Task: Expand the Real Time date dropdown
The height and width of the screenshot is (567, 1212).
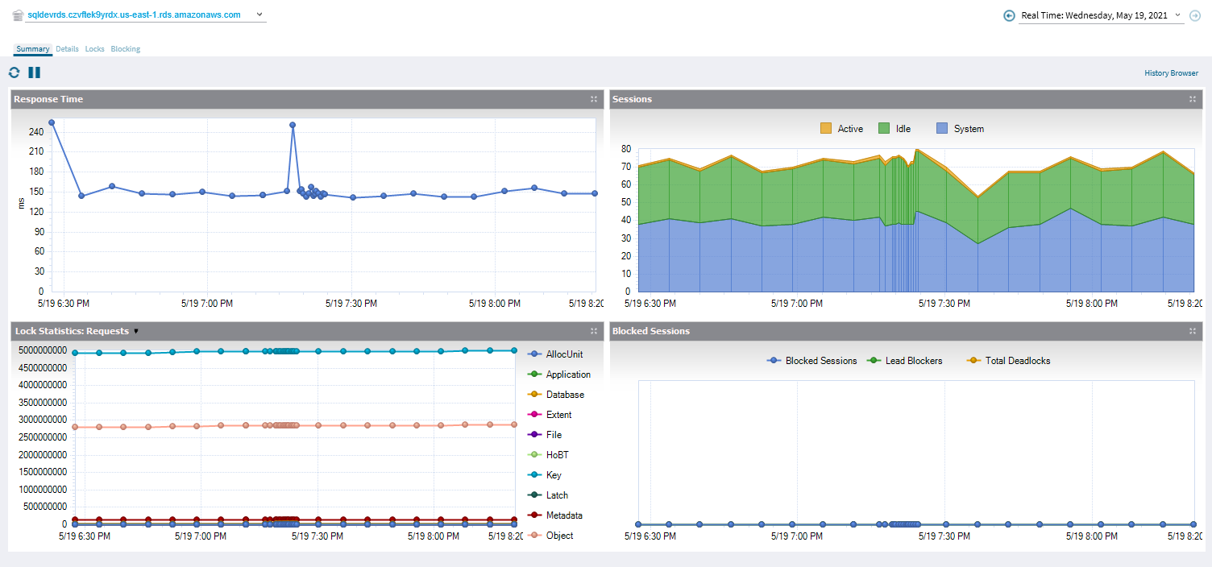Action: [1177, 14]
